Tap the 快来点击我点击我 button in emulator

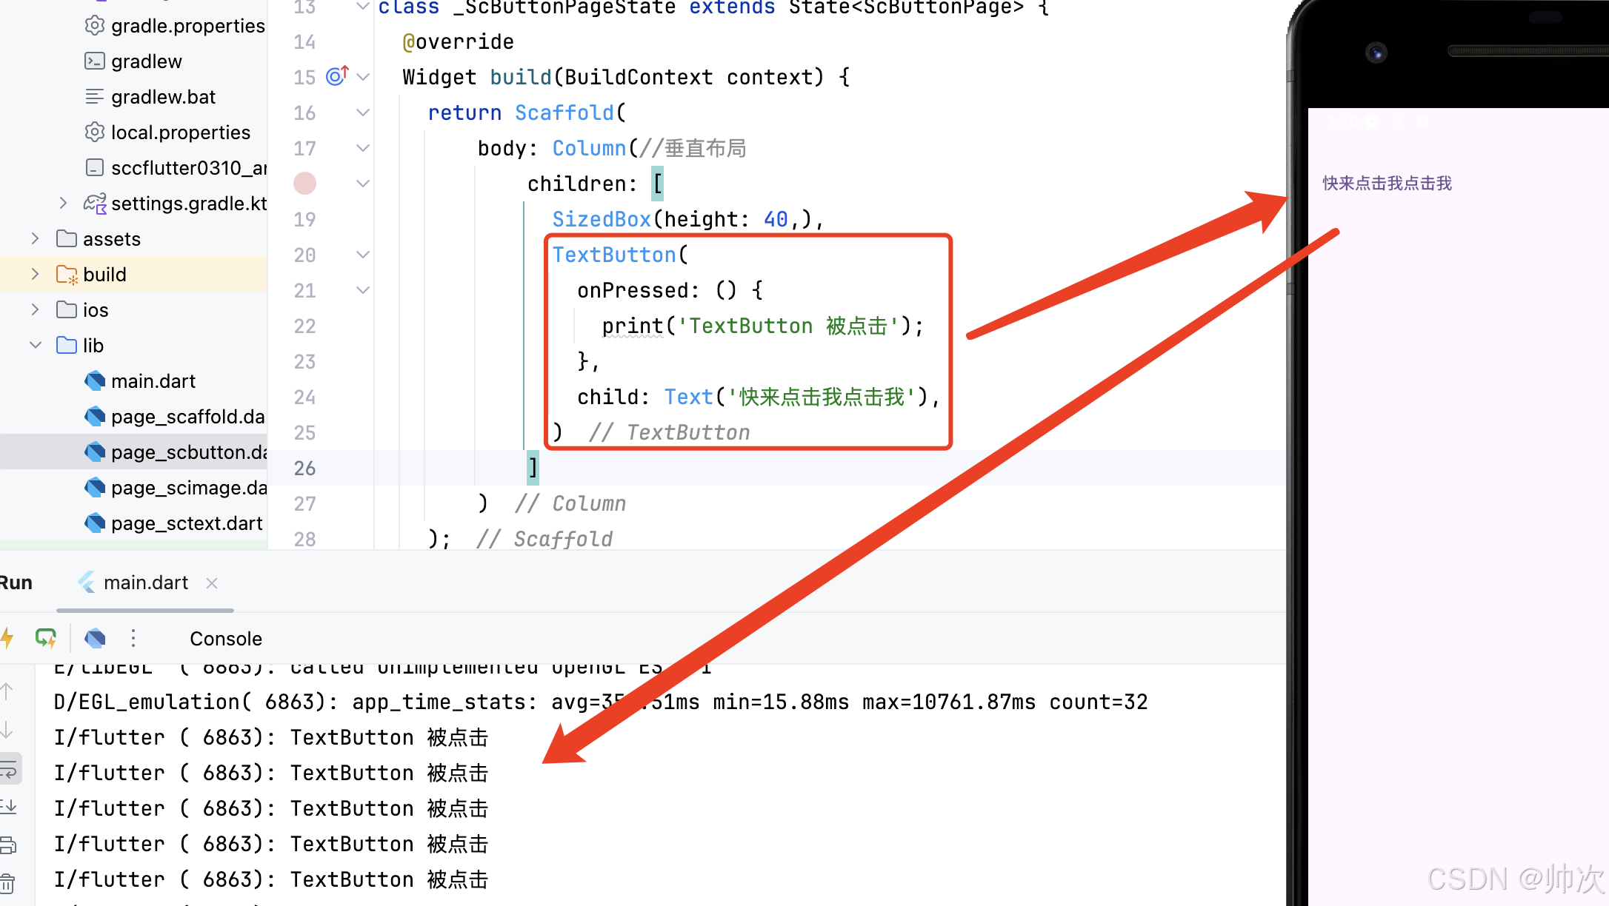point(1387,183)
